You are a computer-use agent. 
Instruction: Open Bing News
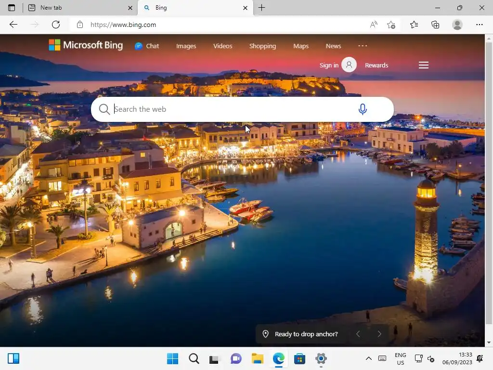pyautogui.click(x=333, y=46)
